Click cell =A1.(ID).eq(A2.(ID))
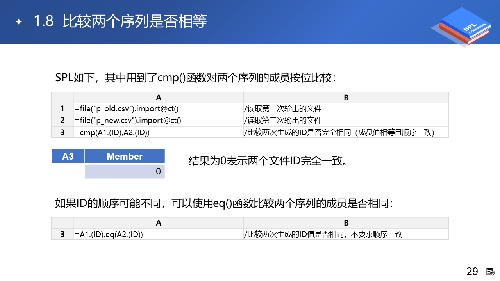Image resolution: width=500 pixels, height=281 pixels. coord(159,234)
